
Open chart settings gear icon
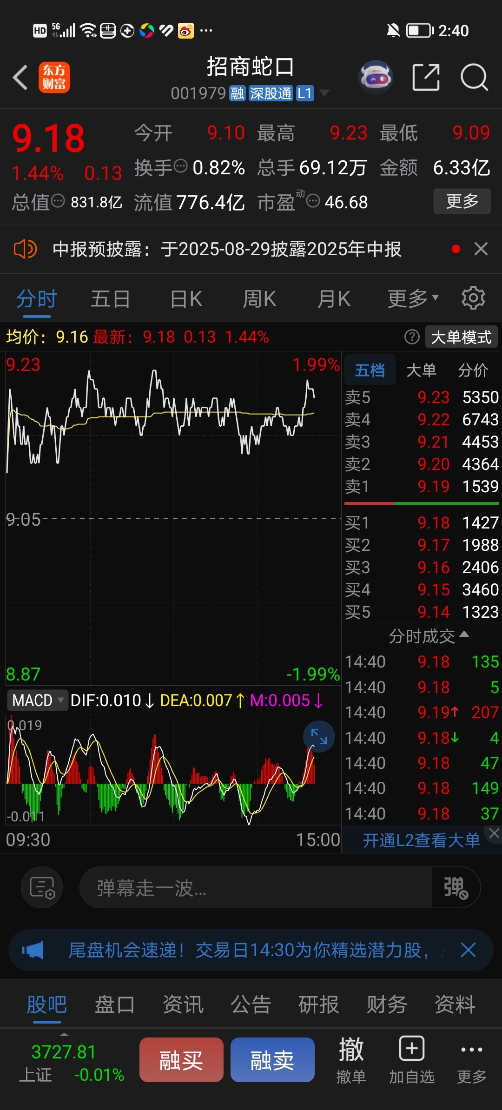tap(473, 298)
